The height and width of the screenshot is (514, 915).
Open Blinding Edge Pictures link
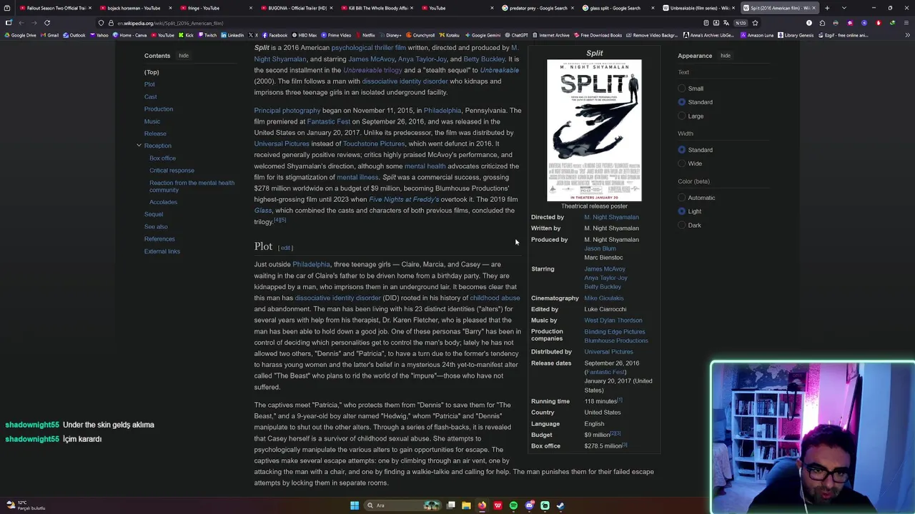click(615, 332)
